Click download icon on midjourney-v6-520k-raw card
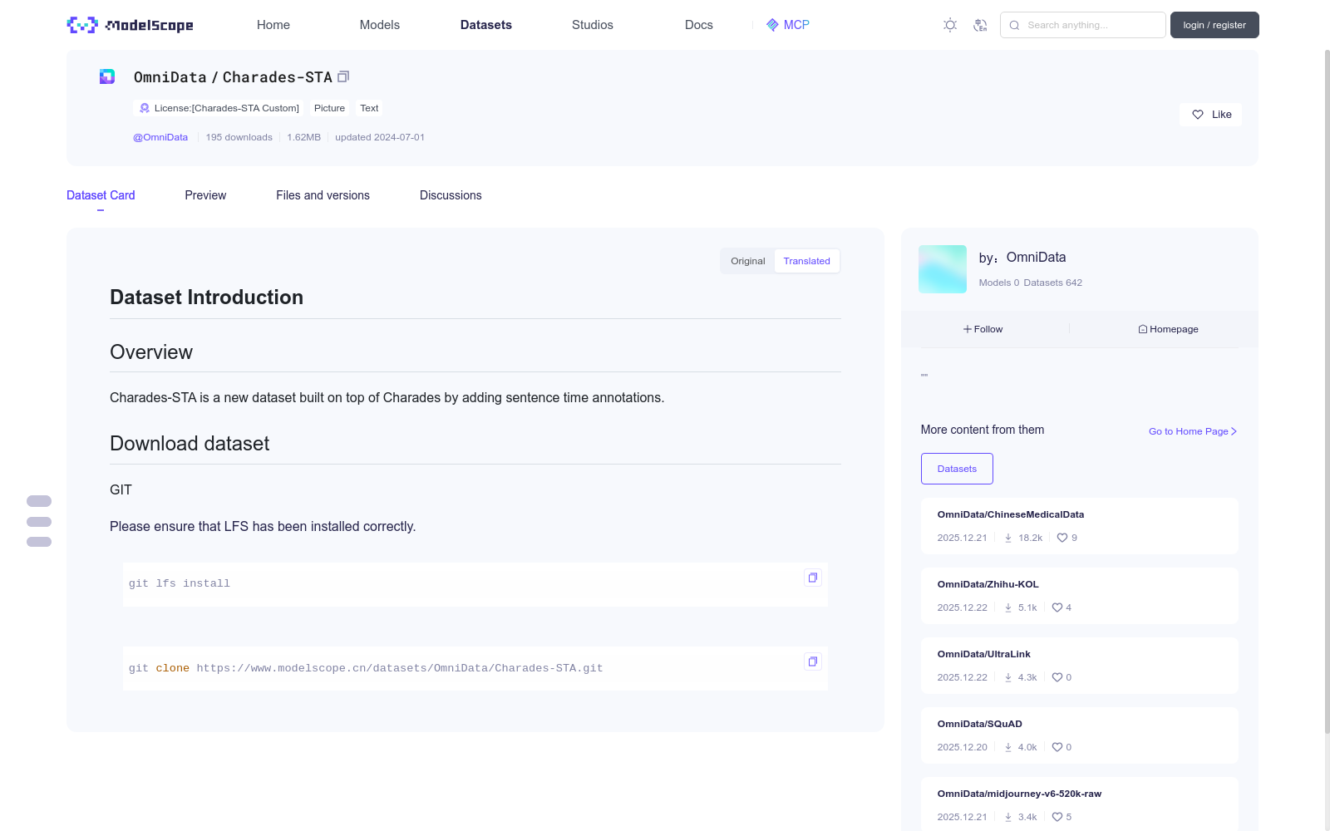The width and height of the screenshot is (1330, 831). pos(1008,817)
